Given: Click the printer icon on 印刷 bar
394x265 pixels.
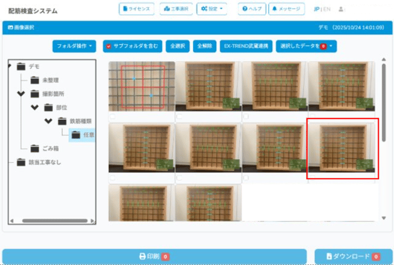Looking at the screenshot, I should [142, 257].
